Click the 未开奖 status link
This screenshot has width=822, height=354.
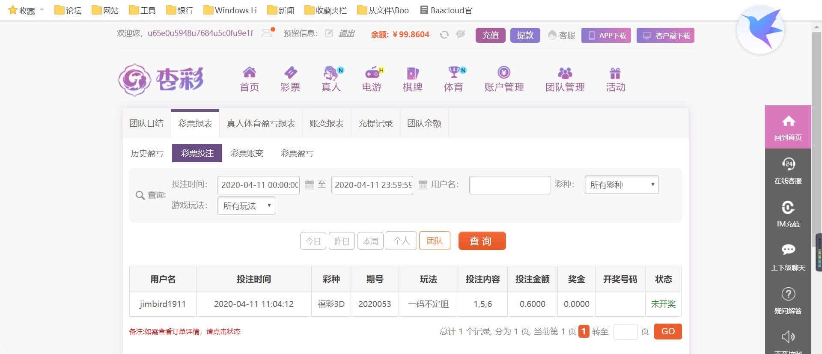click(663, 304)
